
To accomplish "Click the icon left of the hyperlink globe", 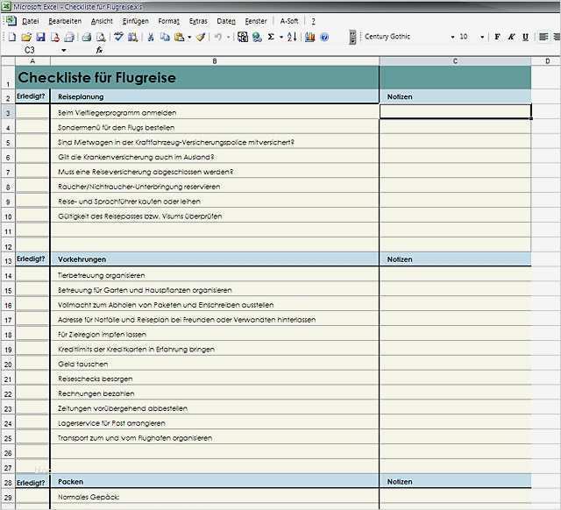I will click(243, 37).
